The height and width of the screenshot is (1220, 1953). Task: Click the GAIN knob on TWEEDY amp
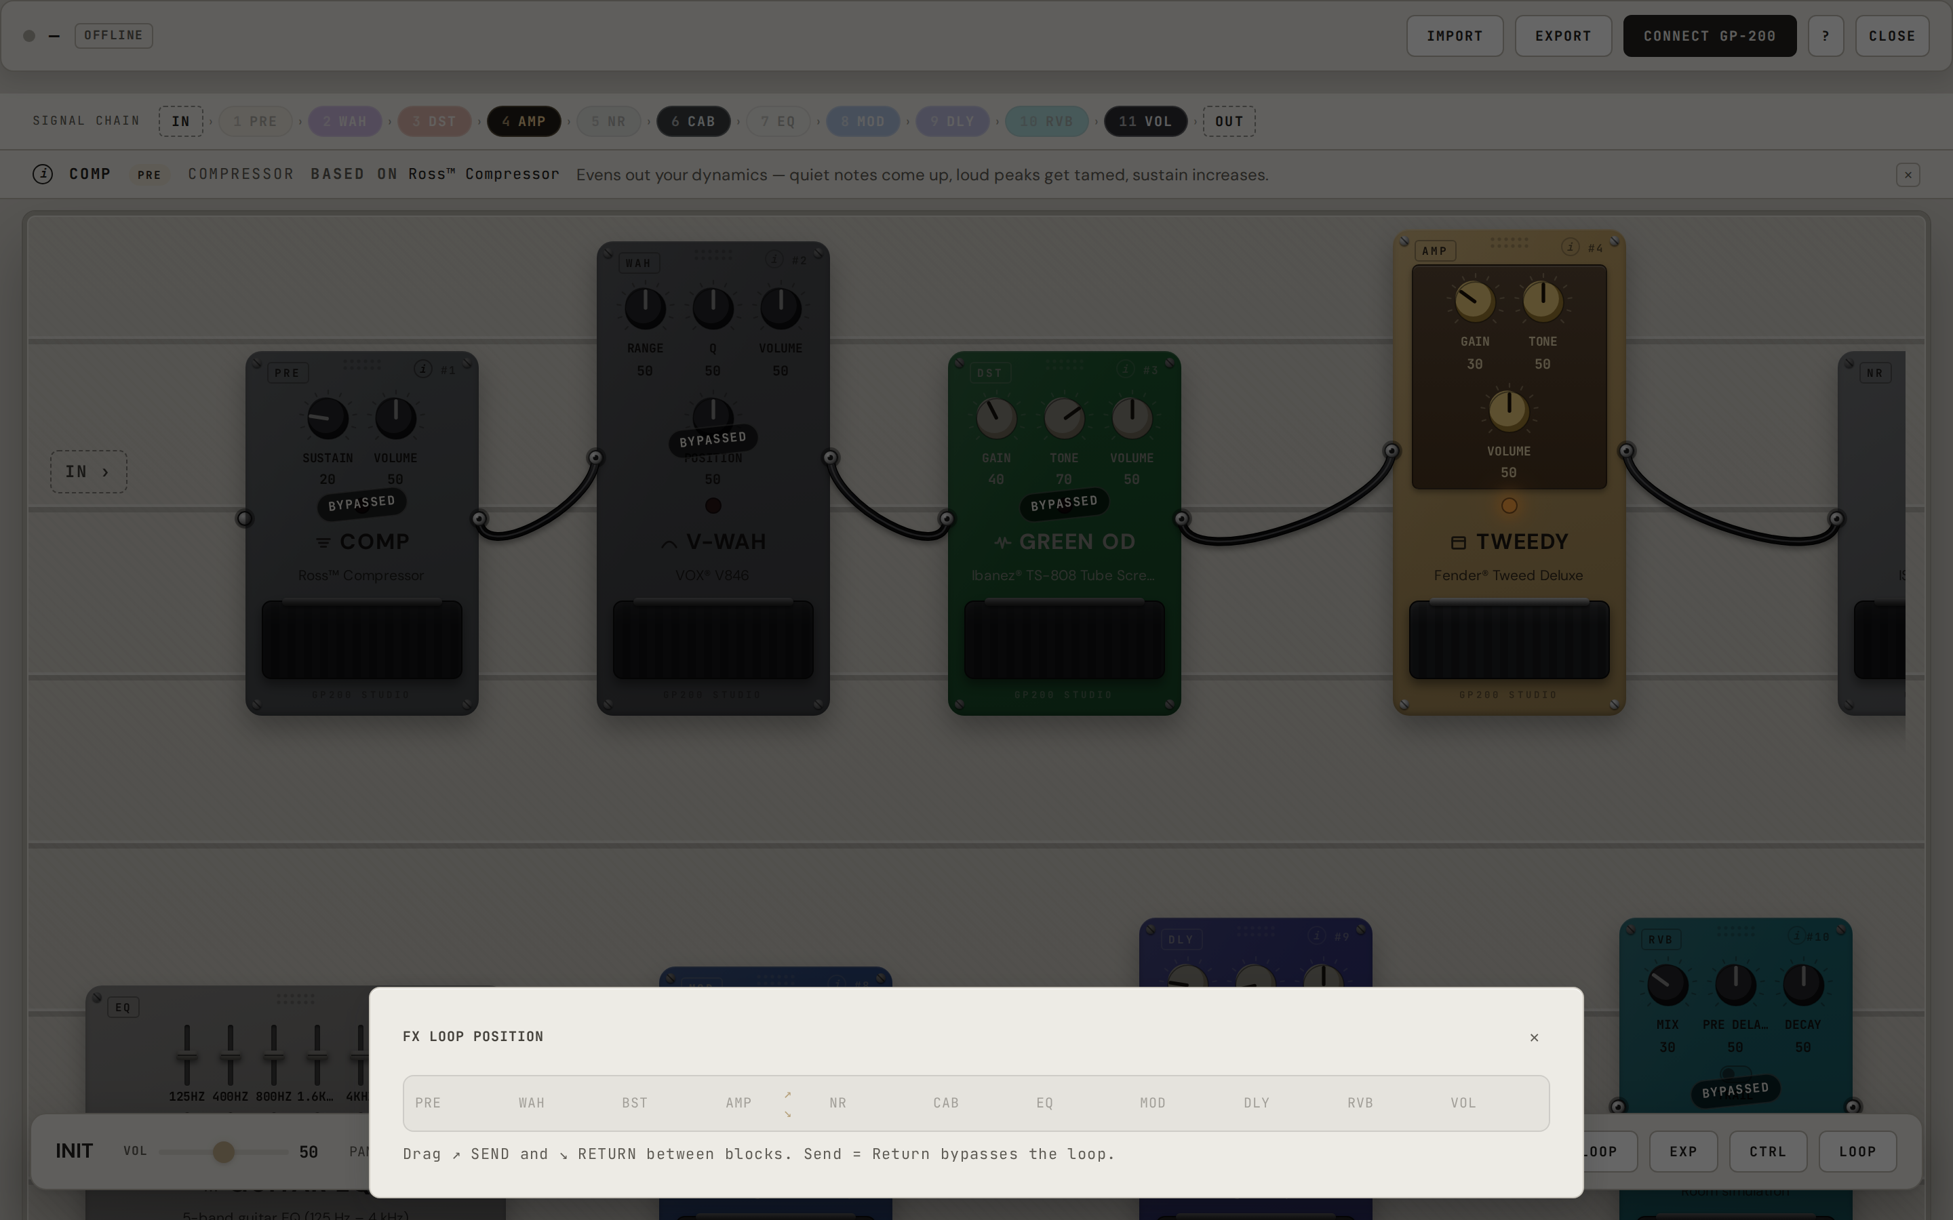coord(1474,301)
